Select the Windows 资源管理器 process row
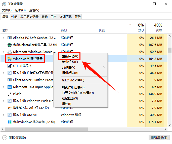The height and width of the screenshot is (144, 172). [x=84, y=59]
